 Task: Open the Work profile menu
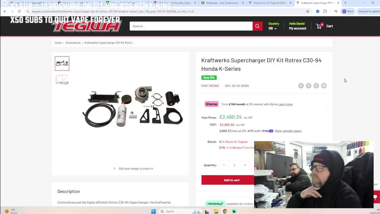pos(348,11)
